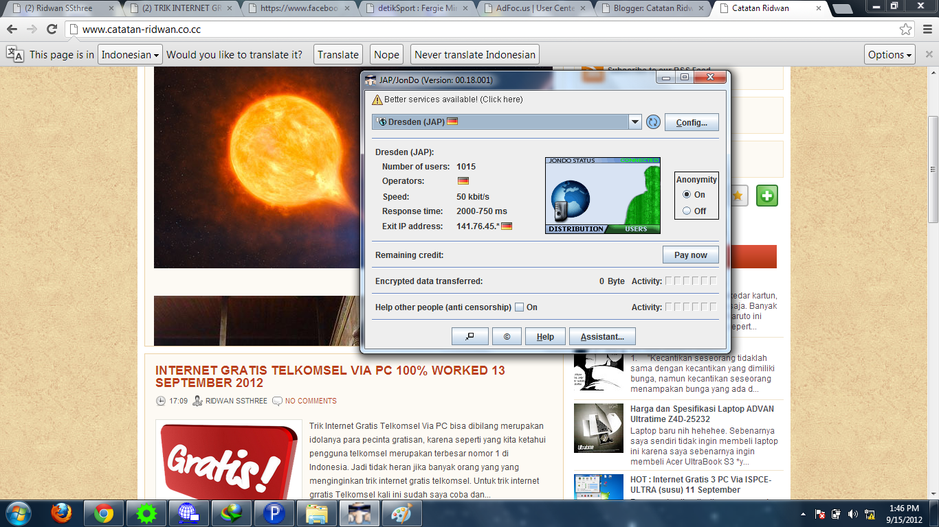939x527 pixels.
Task: Open the green gear app in the taskbar
Action: point(146,513)
